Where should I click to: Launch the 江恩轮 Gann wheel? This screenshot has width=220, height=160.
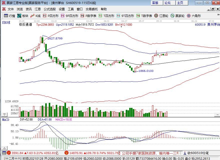click(x=161, y=16)
